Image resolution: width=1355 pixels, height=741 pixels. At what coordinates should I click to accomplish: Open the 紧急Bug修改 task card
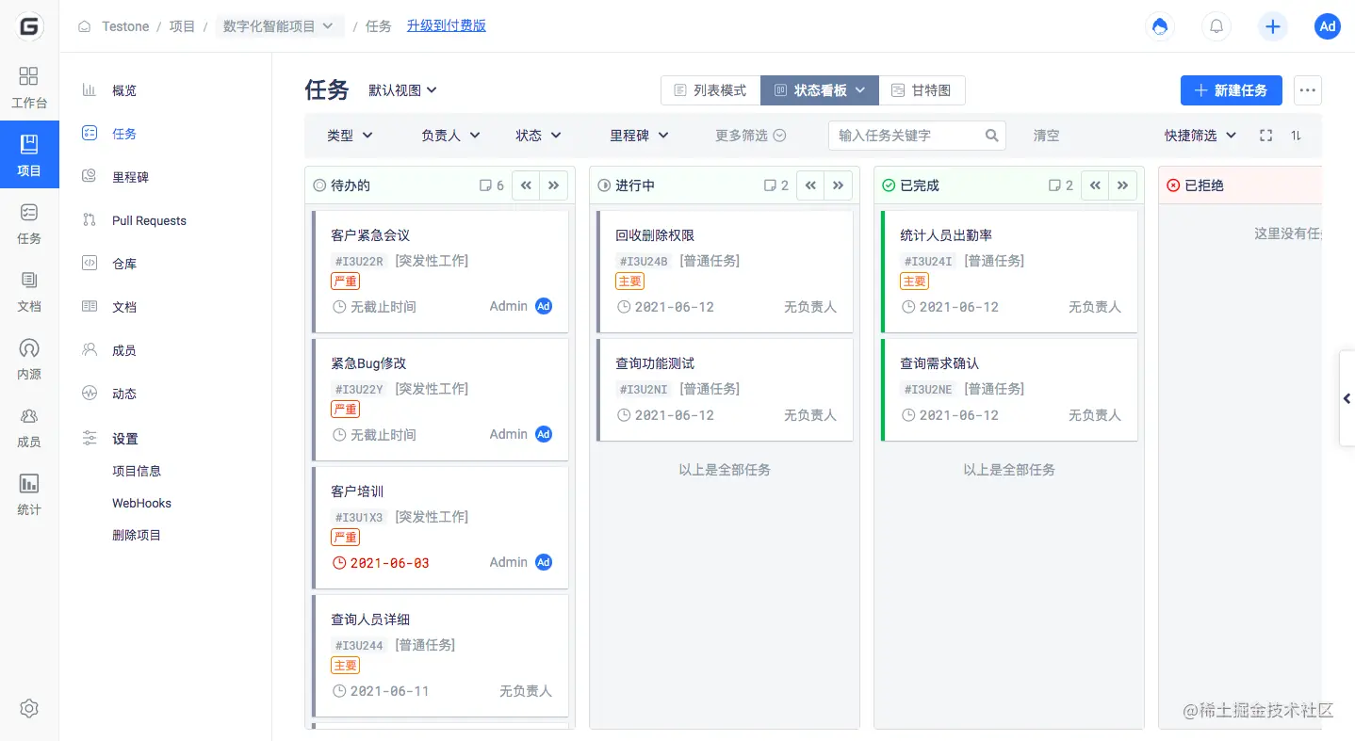point(440,399)
